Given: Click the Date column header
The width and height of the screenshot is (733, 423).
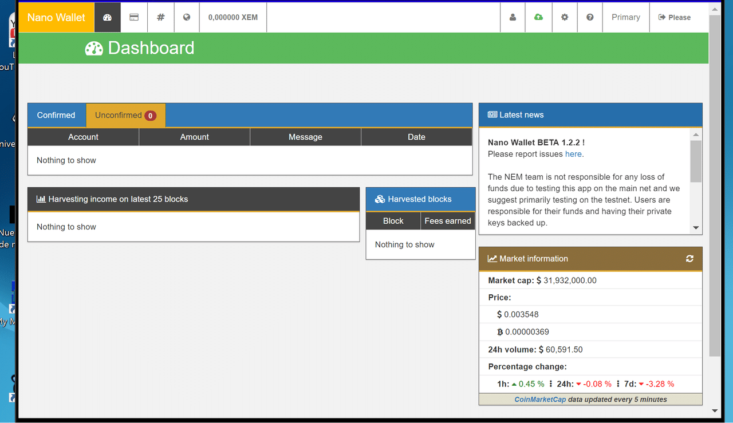Looking at the screenshot, I should coord(416,137).
